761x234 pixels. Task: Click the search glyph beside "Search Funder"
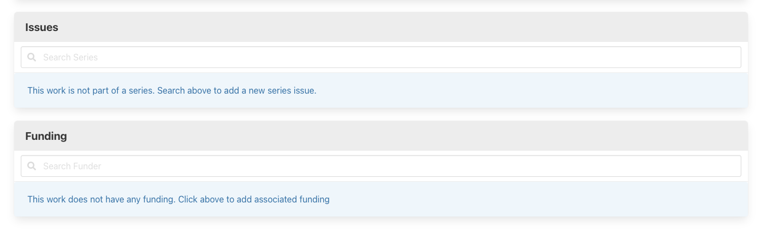click(x=32, y=166)
